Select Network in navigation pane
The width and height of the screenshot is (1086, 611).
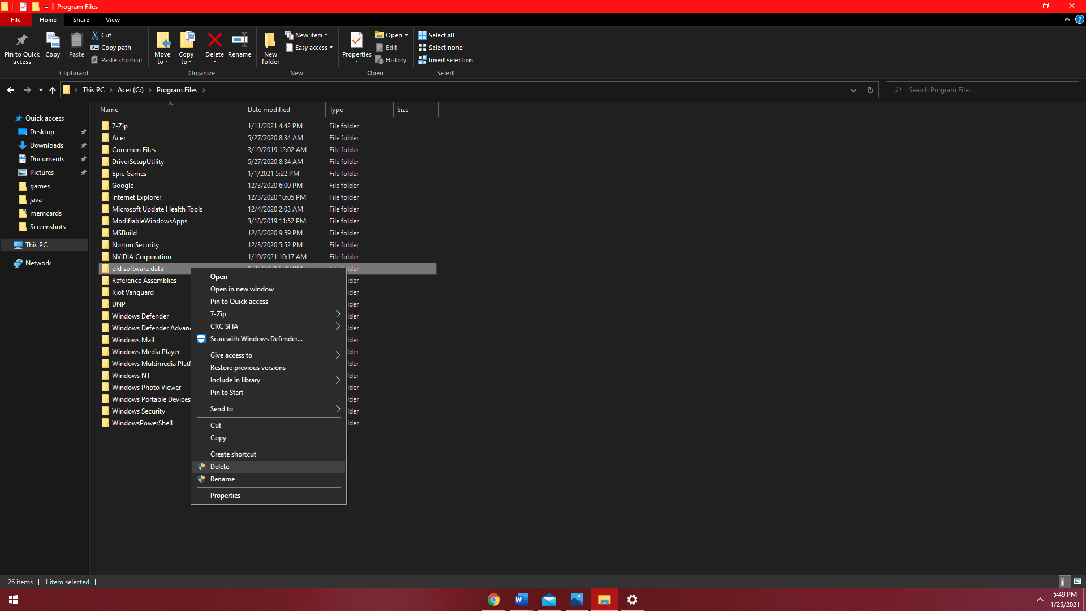click(38, 263)
